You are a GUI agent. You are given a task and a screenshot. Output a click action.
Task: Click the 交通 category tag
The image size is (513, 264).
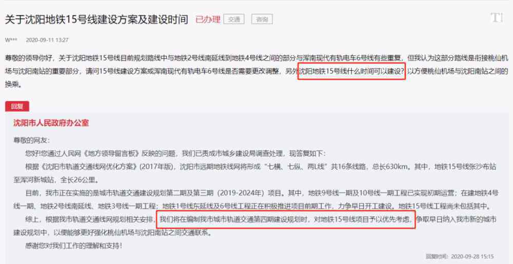234,19
